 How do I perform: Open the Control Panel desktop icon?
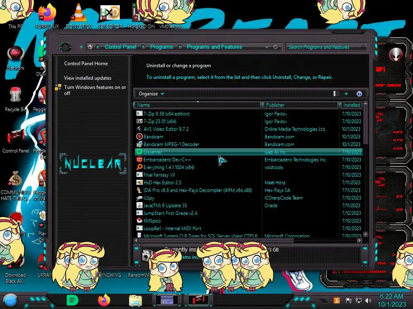16,141
